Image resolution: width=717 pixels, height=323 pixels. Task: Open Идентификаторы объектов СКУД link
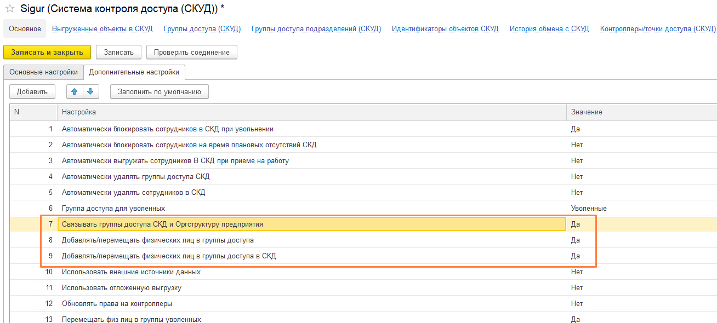click(x=445, y=28)
